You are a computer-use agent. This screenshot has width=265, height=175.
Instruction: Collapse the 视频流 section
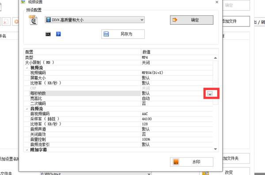coord(27,68)
